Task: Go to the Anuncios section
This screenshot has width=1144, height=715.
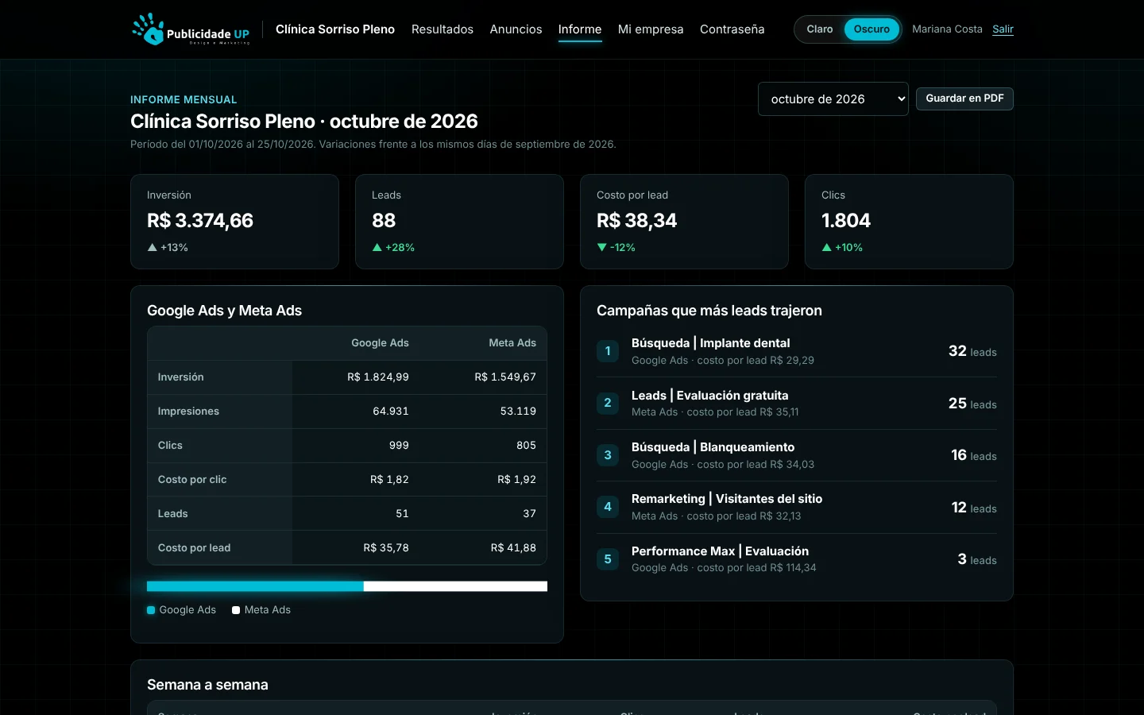Action: [x=516, y=29]
